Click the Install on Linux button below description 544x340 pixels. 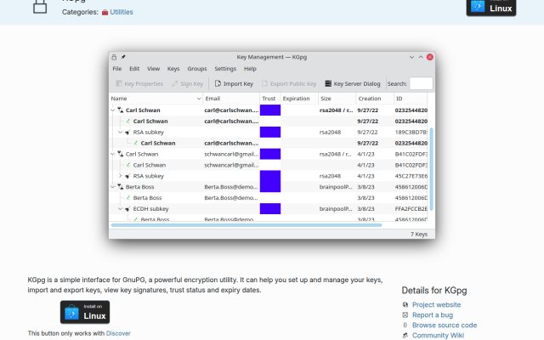click(85, 312)
